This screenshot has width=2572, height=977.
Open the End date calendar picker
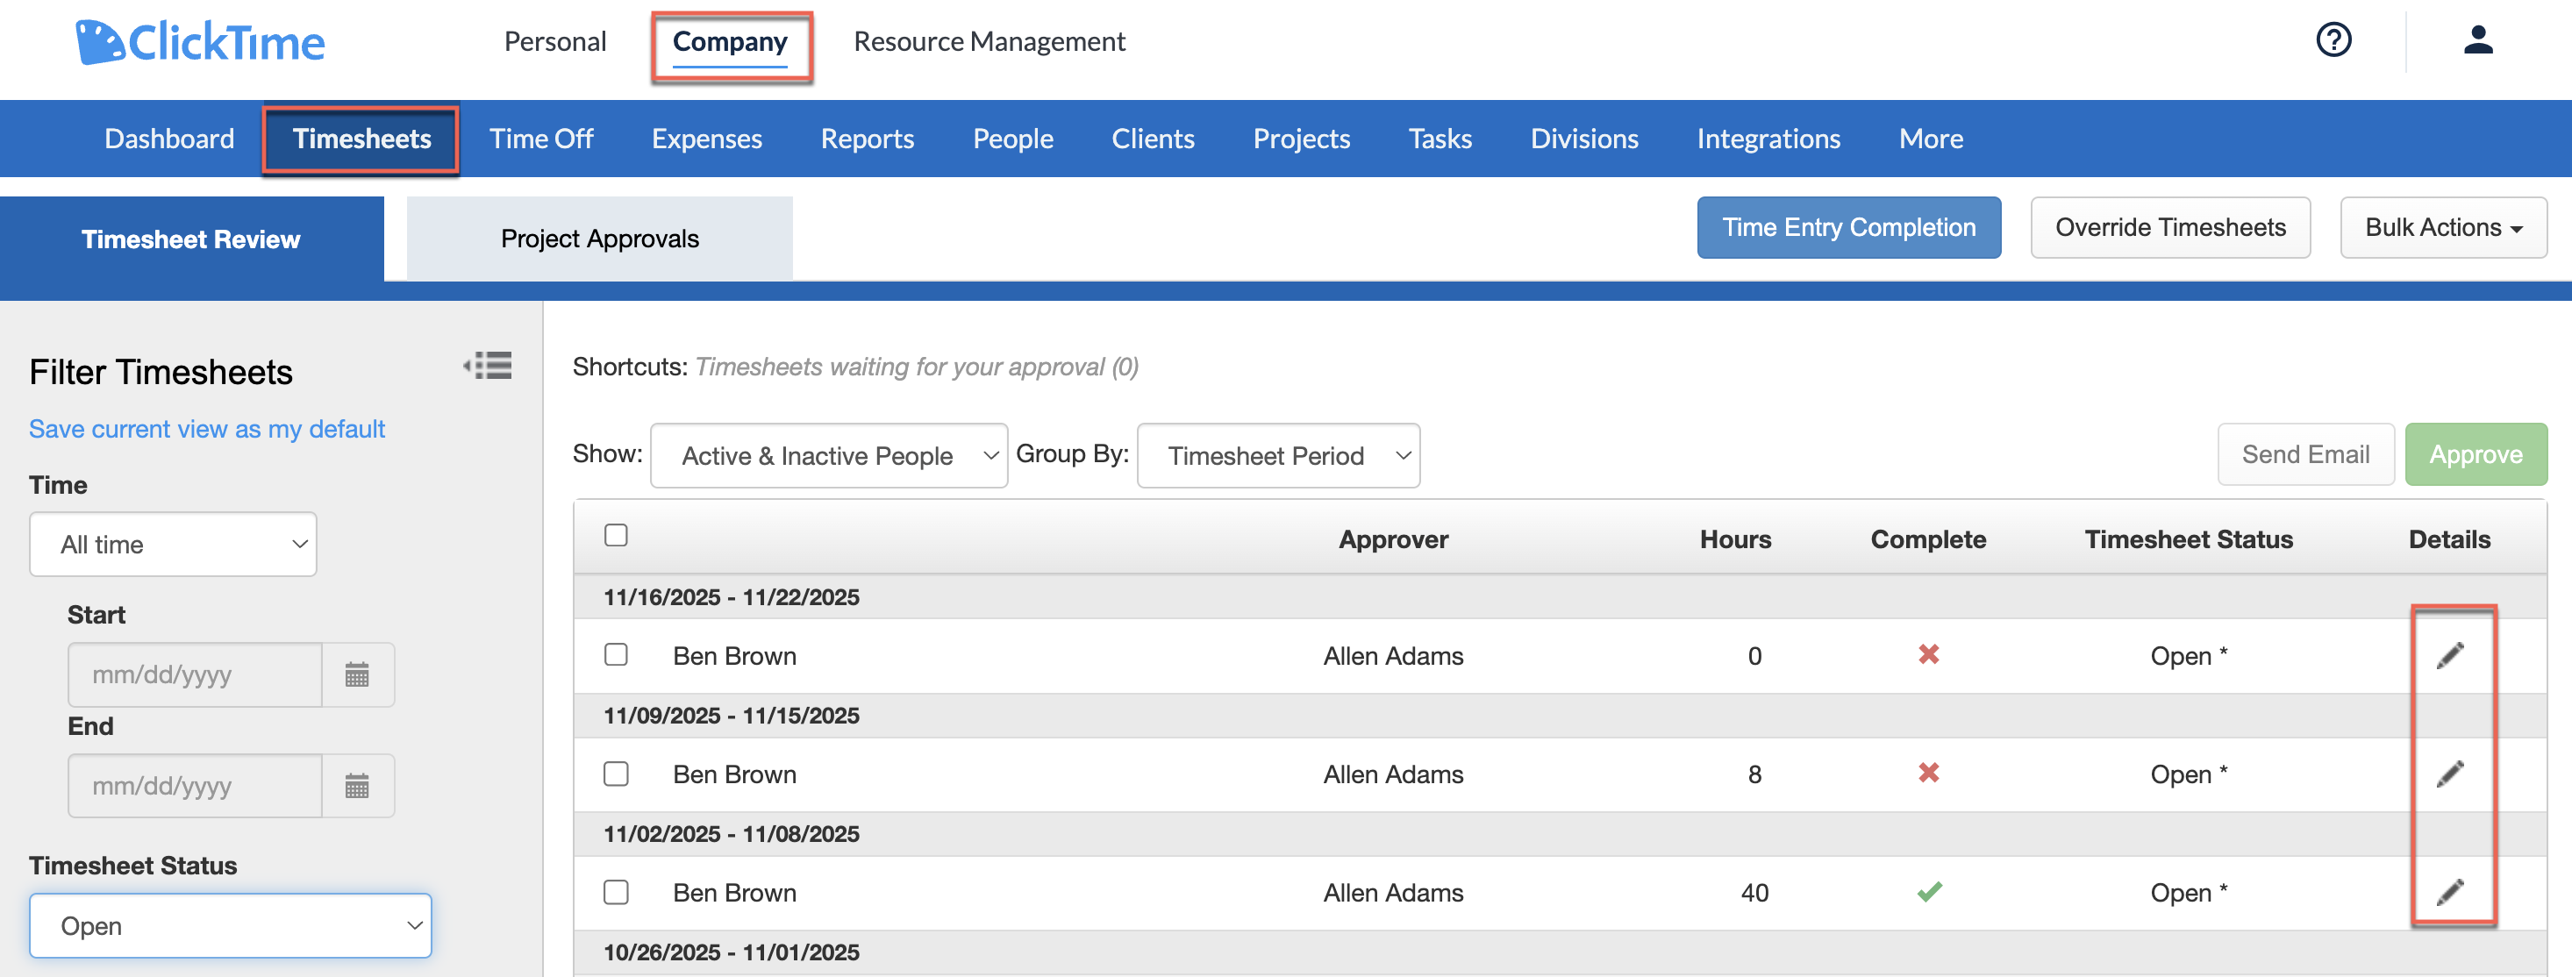point(357,786)
